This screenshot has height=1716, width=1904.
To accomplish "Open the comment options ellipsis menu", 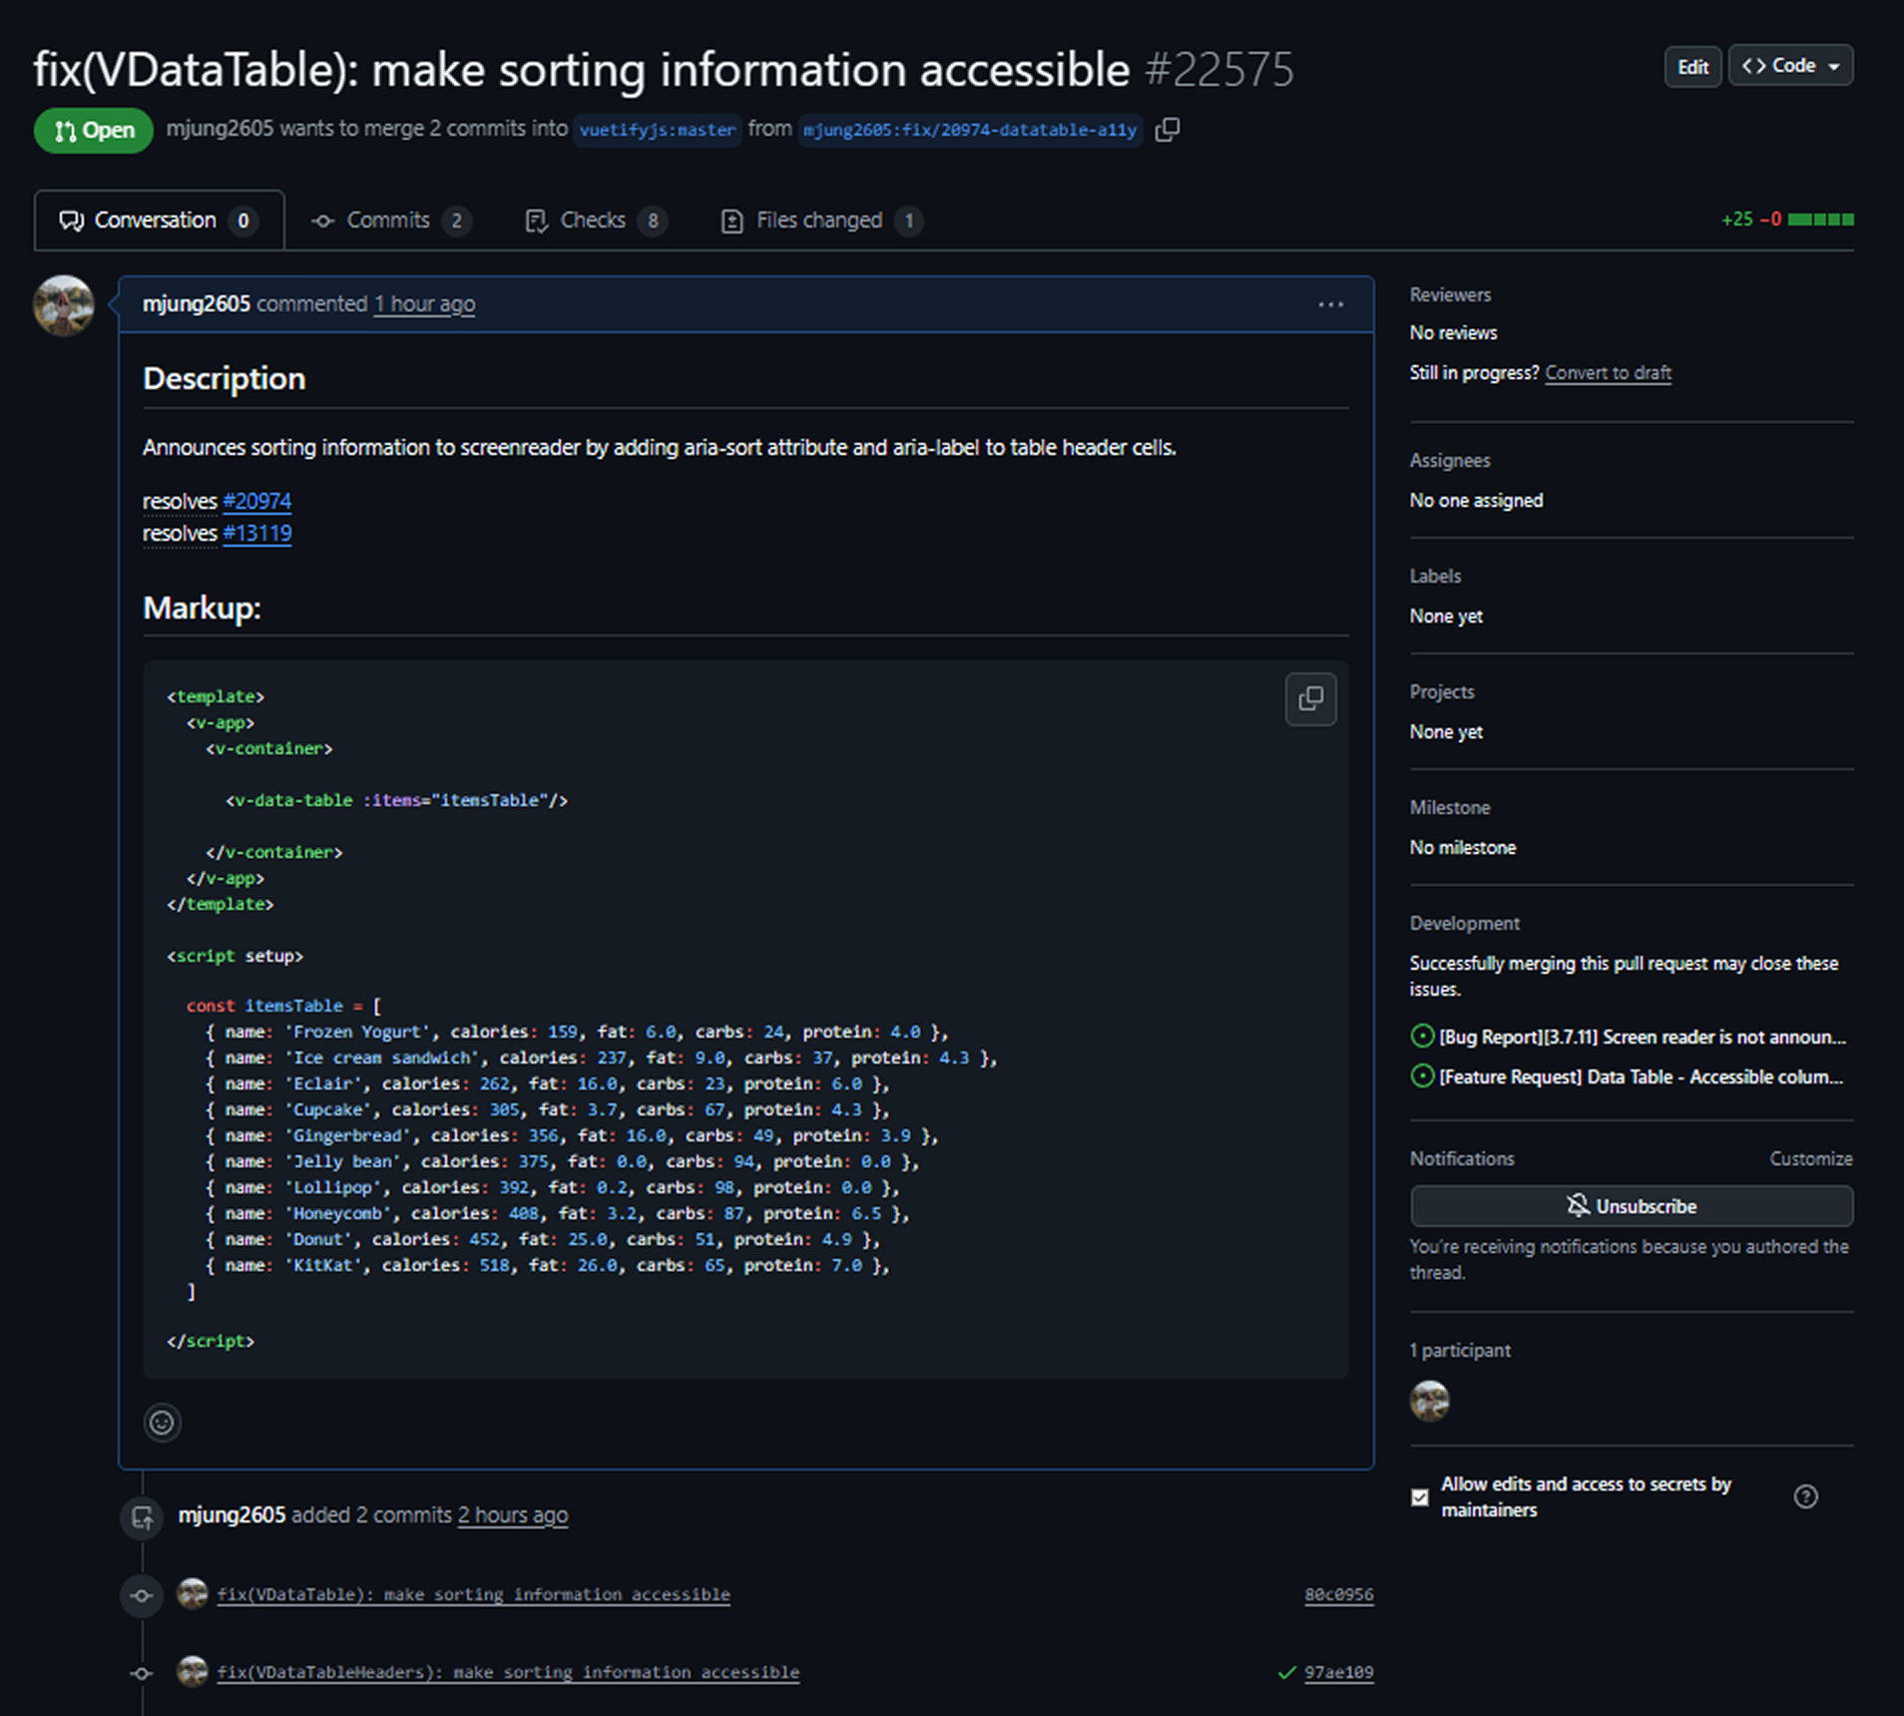I will tap(1330, 304).
